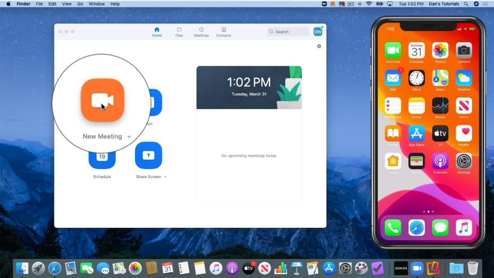
Task: Open the Photos app on iPhone
Action: 440,51
